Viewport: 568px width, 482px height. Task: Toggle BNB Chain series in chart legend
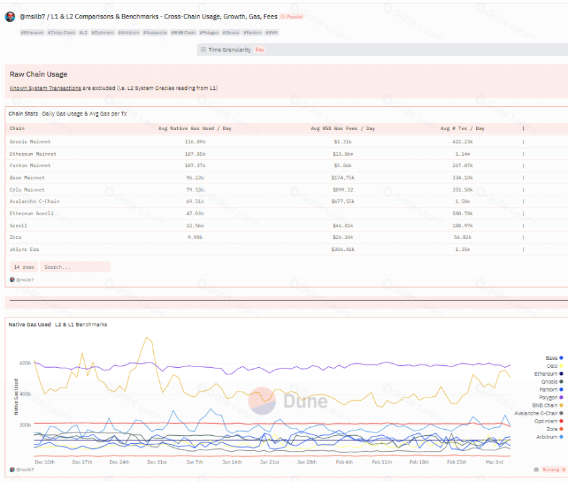coord(548,405)
